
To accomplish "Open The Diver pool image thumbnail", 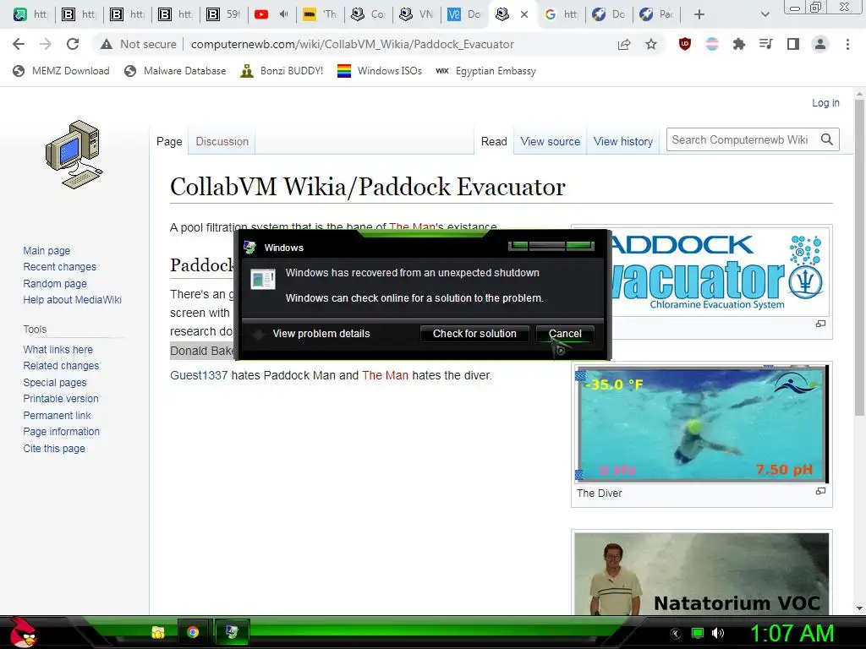I will [x=701, y=424].
